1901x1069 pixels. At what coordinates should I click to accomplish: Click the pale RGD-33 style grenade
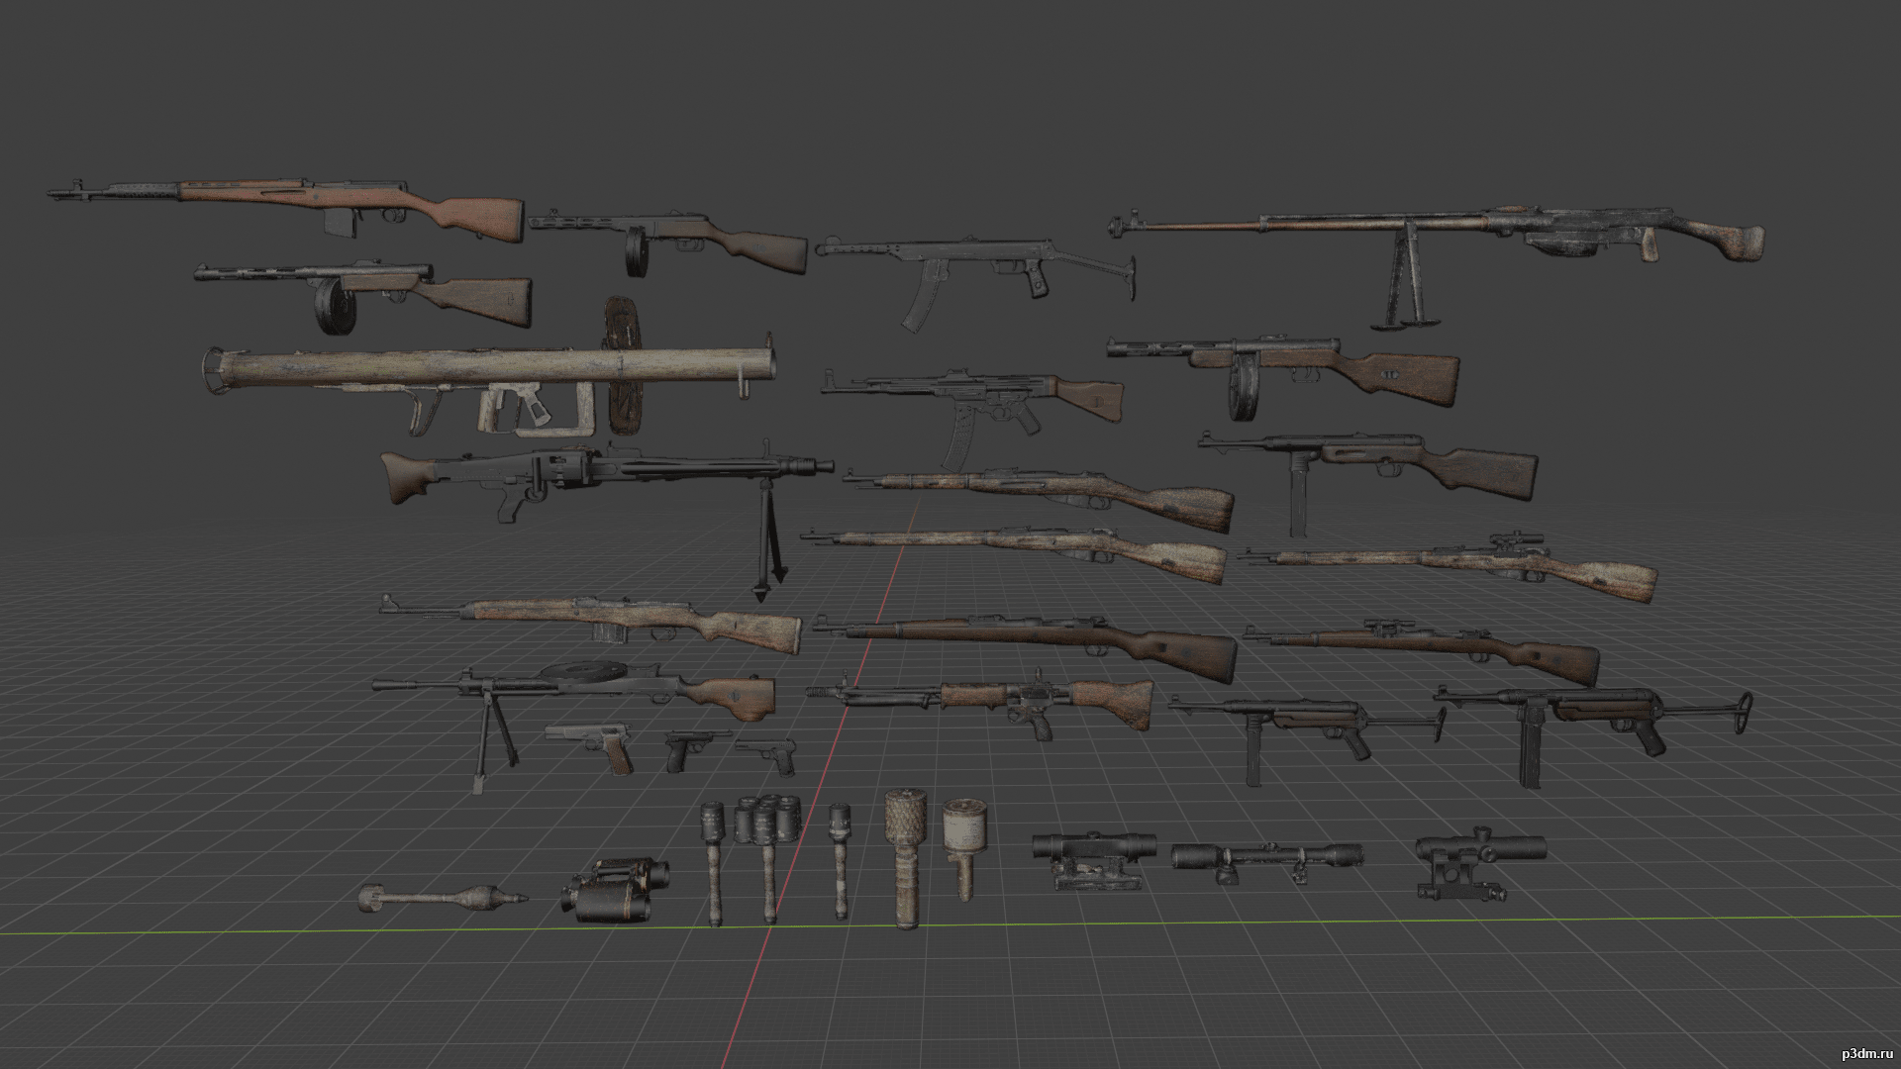[x=965, y=849]
